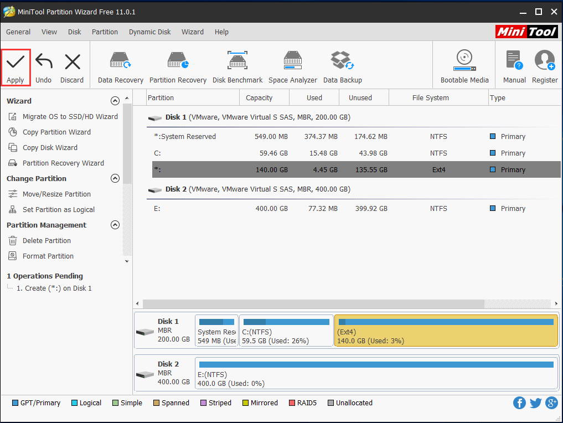Click the horizontal scrollbar thumb
Image resolution: width=563 pixels, height=423 pixels.
coord(313,304)
